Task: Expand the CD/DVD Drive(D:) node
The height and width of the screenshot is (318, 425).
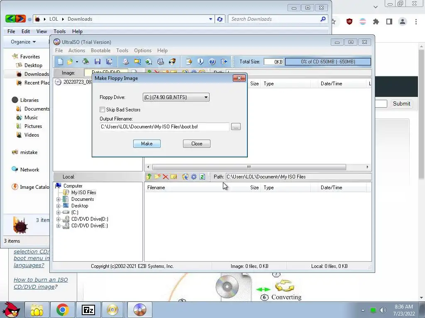Action: (x=58, y=219)
